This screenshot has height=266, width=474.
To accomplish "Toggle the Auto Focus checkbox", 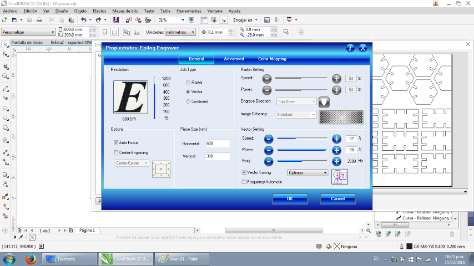I will [x=116, y=142].
